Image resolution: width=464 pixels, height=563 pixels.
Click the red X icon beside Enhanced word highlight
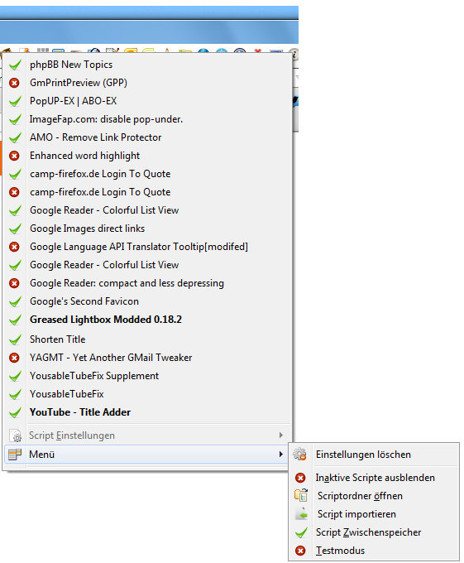coord(14,156)
